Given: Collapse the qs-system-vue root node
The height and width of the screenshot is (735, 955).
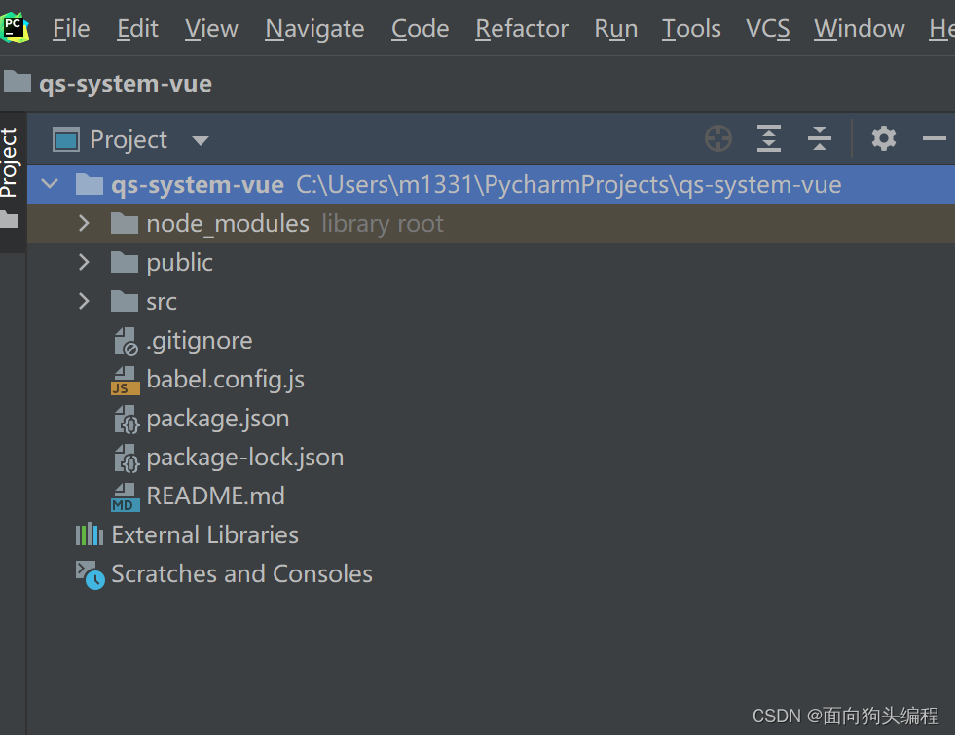Looking at the screenshot, I should pos(50,185).
